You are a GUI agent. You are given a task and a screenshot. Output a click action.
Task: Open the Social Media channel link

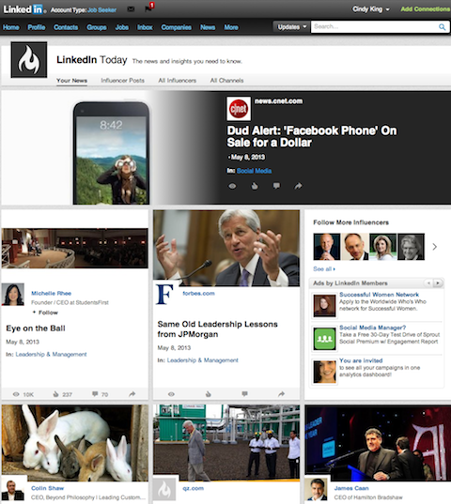pyautogui.click(x=254, y=171)
